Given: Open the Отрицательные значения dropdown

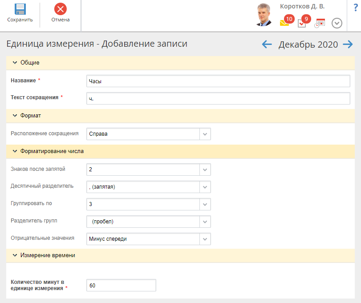Looking at the screenshot, I should click(205, 239).
